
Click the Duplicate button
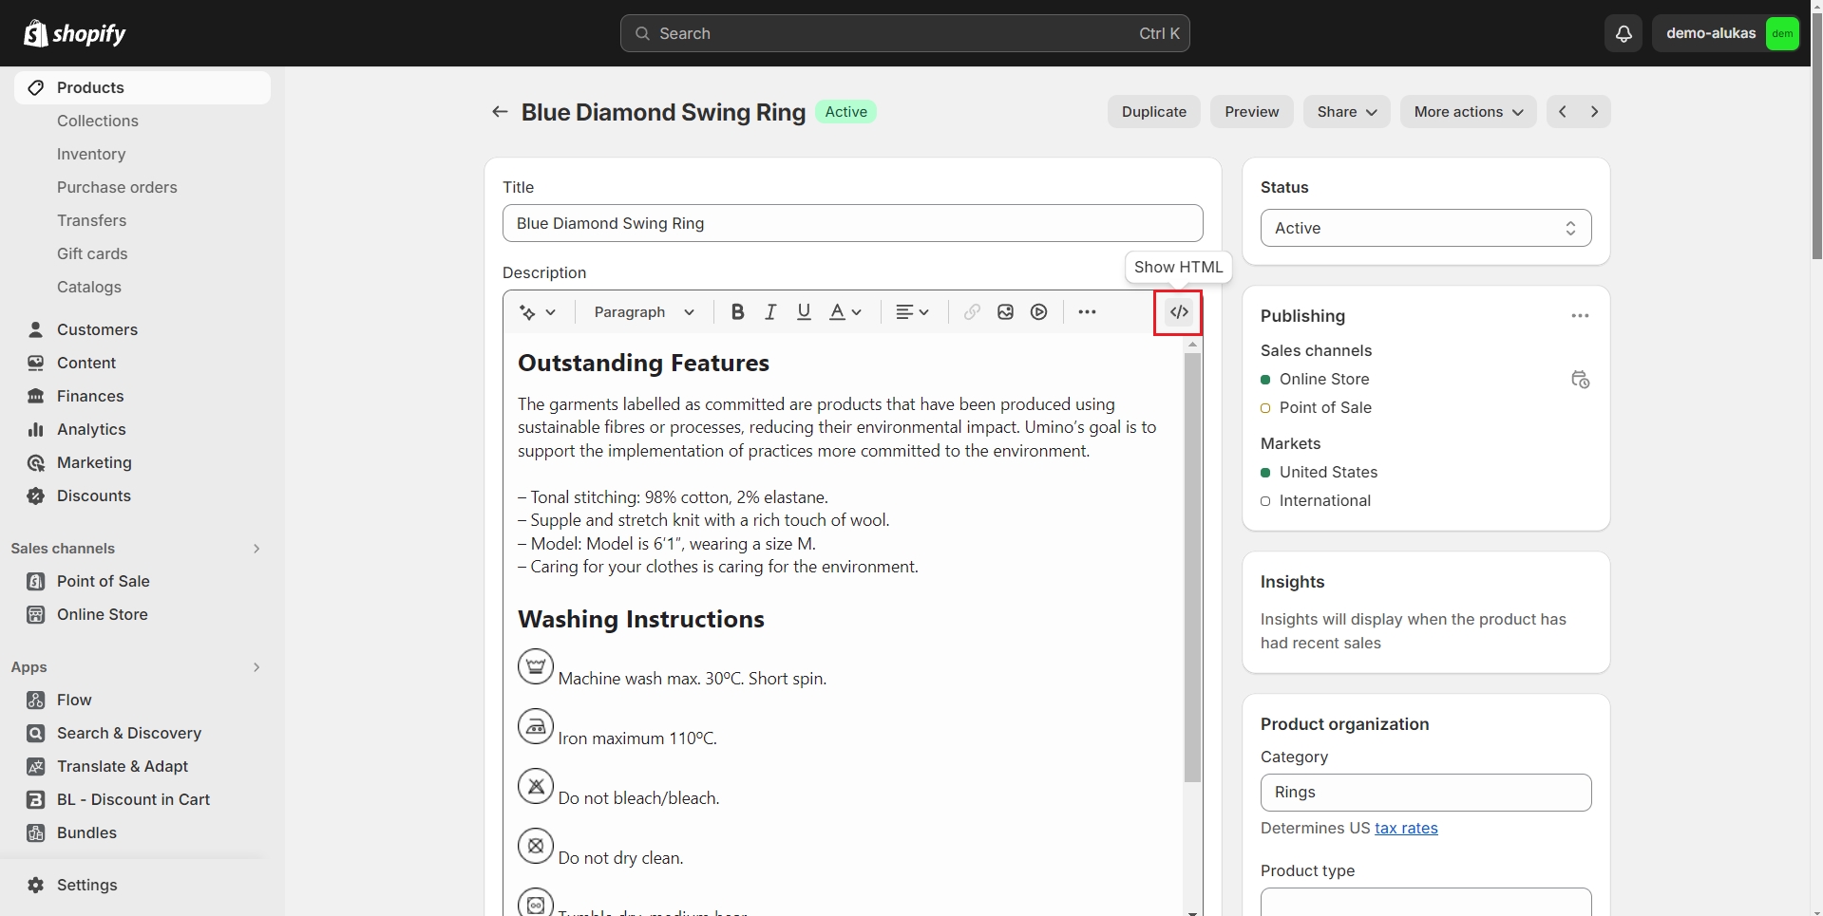[1153, 112]
